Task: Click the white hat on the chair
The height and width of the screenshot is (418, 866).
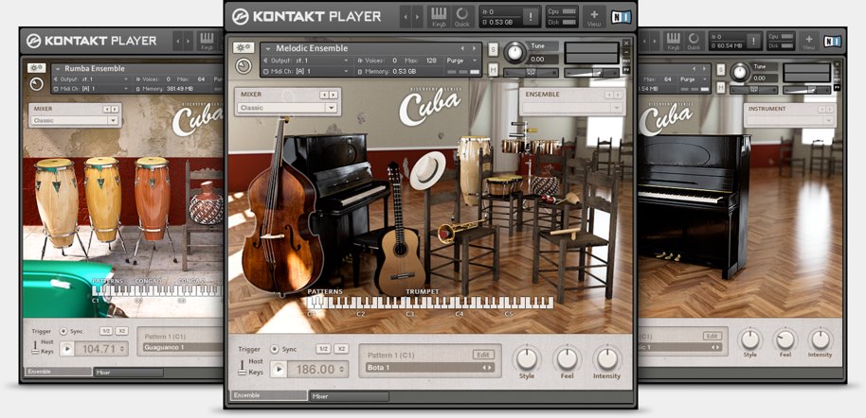Action: [428, 170]
